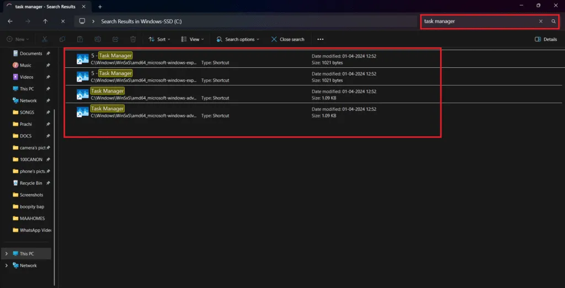Toggle the Details pane
565x288 pixels.
546,39
